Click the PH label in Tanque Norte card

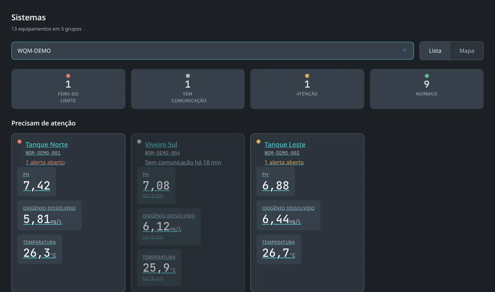pyautogui.click(x=26, y=174)
